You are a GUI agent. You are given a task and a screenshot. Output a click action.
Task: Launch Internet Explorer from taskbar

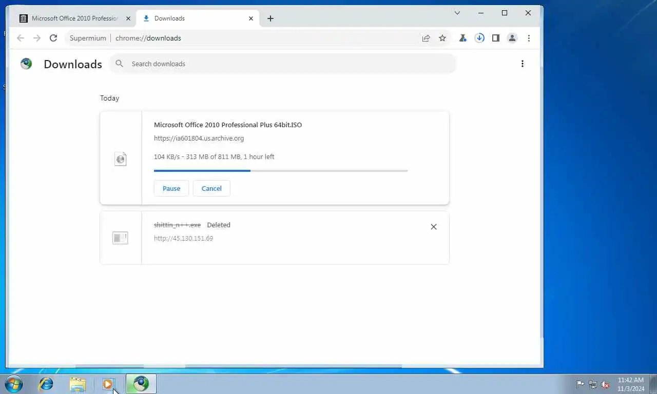[x=46, y=384]
